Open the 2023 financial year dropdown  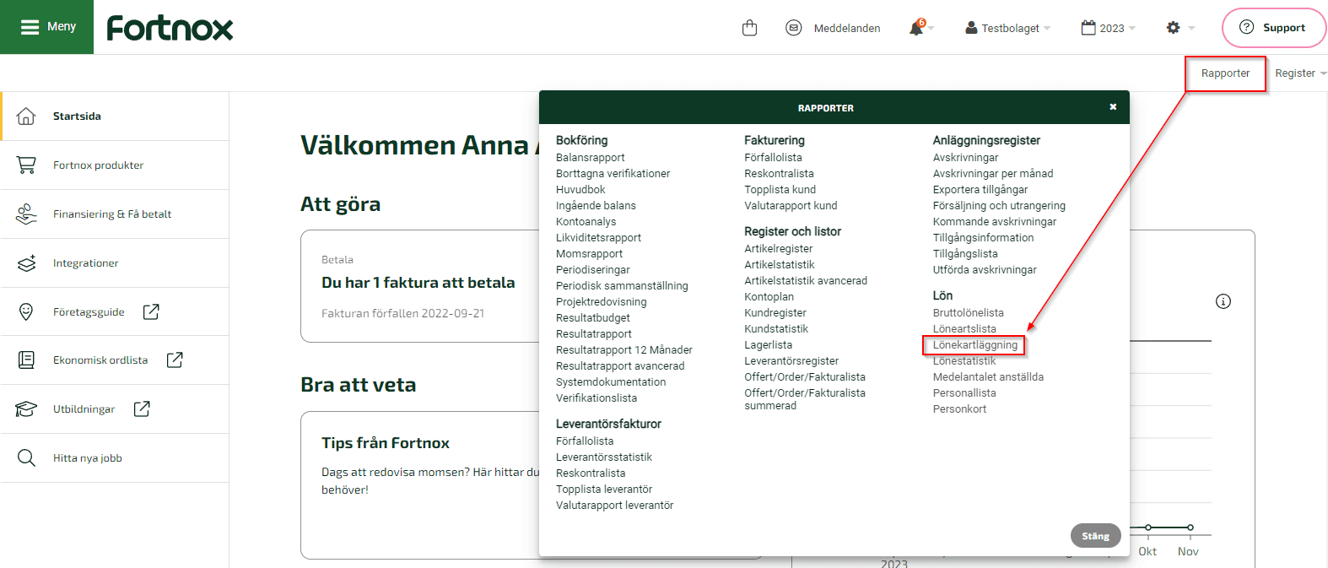click(1108, 28)
